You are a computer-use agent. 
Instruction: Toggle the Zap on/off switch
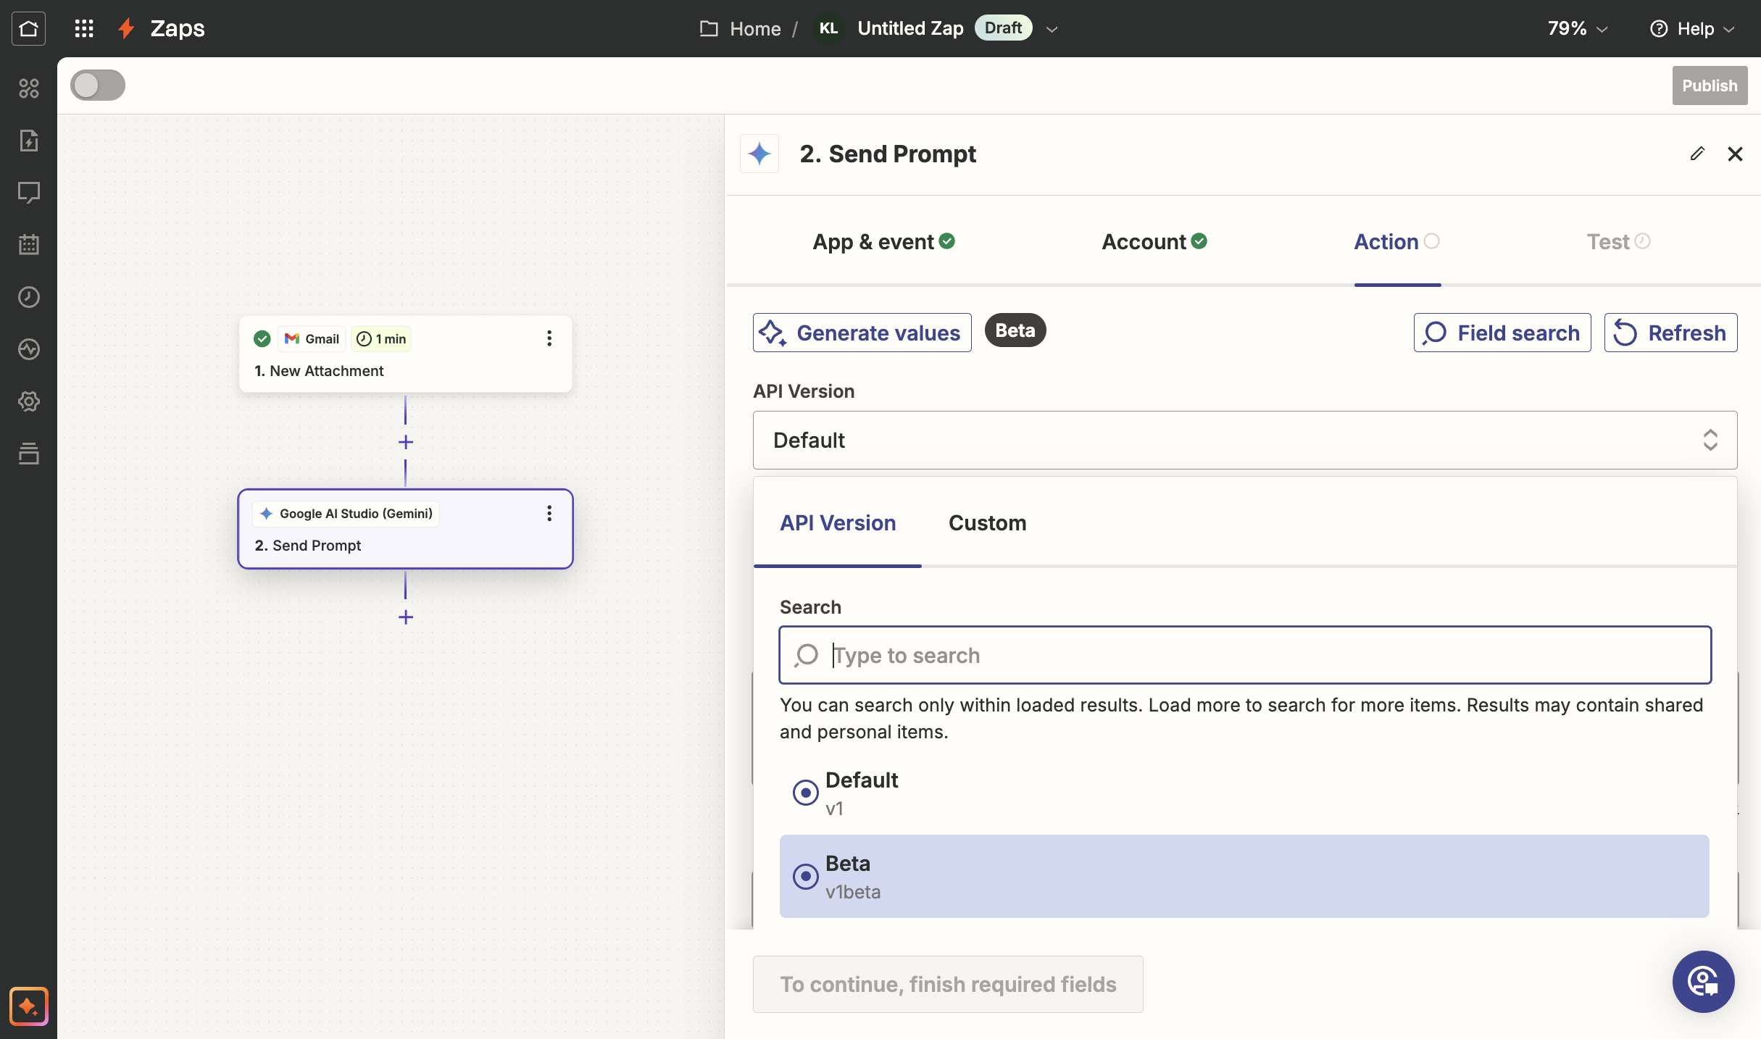click(x=98, y=85)
